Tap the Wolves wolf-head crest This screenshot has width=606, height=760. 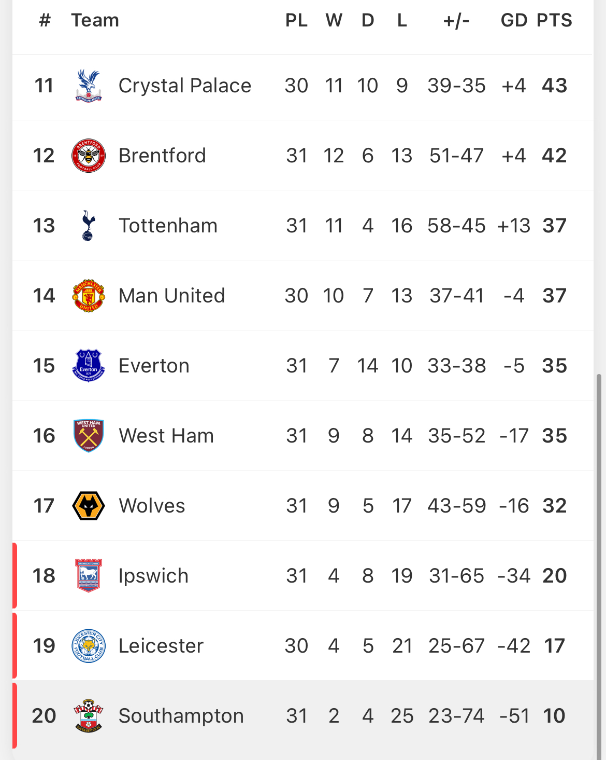pos(89,506)
